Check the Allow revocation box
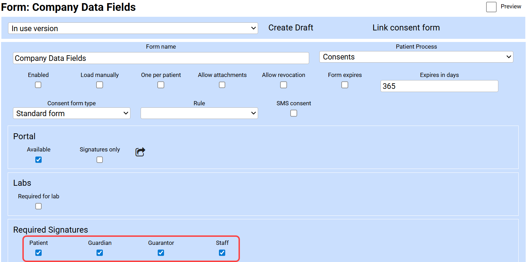This screenshot has height=262, width=526. tap(284, 85)
